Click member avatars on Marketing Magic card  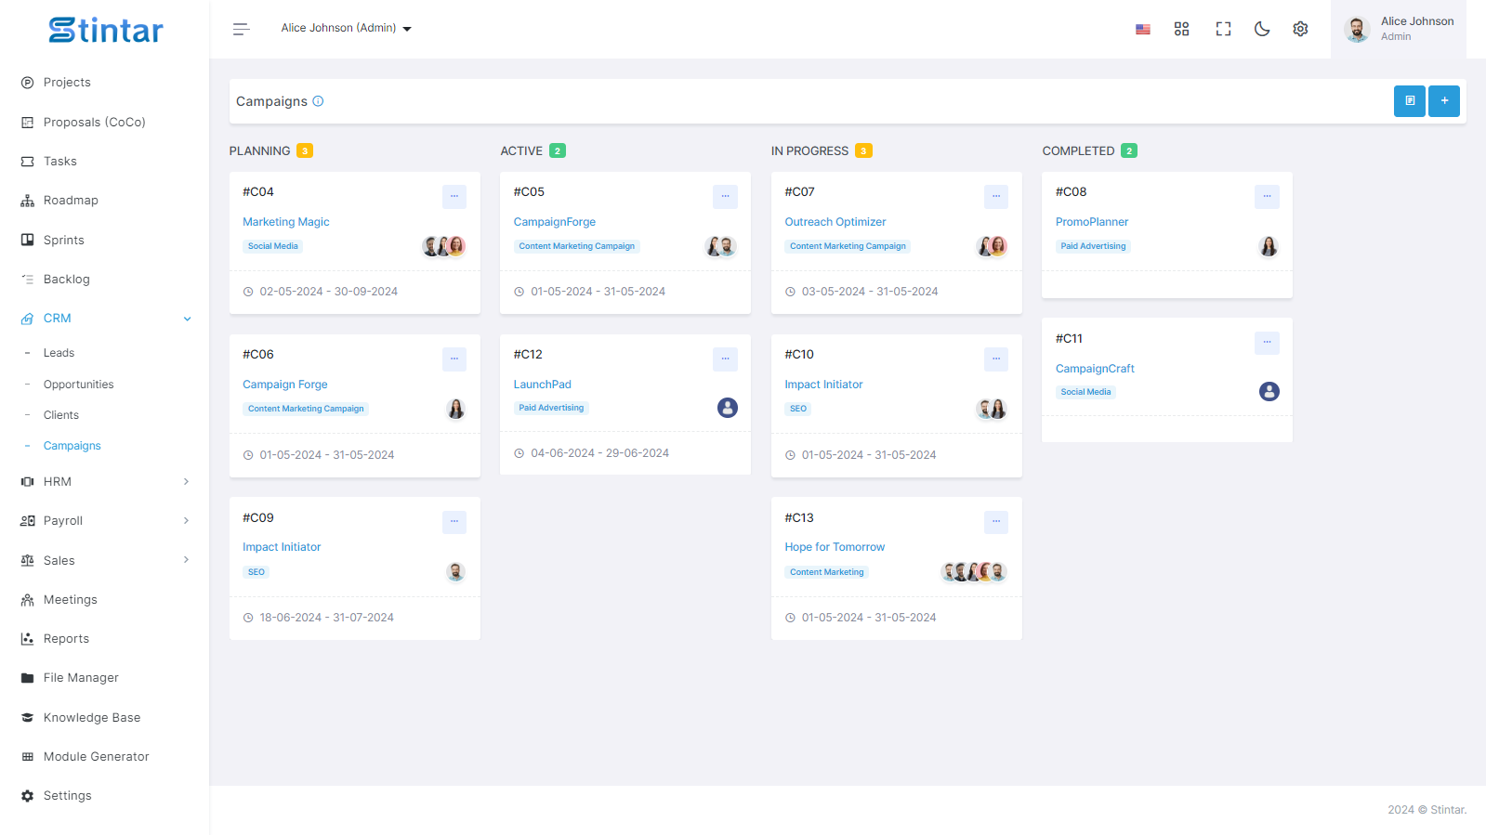[x=444, y=246]
